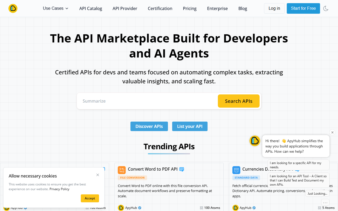Accept necessary cookies
Image resolution: width=338 pixels, height=211 pixels.
[x=90, y=198]
